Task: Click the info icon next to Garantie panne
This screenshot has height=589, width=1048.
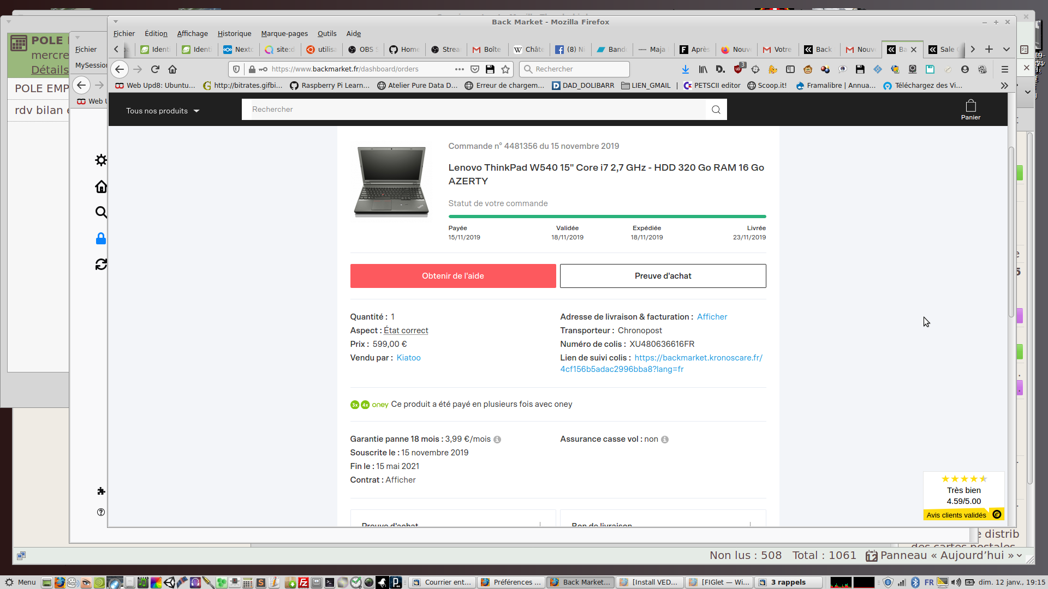Action: click(x=497, y=440)
